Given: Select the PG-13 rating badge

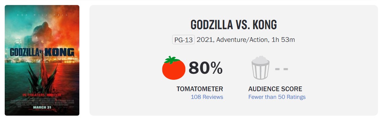Looking at the screenshot, I should click(x=183, y=40).
